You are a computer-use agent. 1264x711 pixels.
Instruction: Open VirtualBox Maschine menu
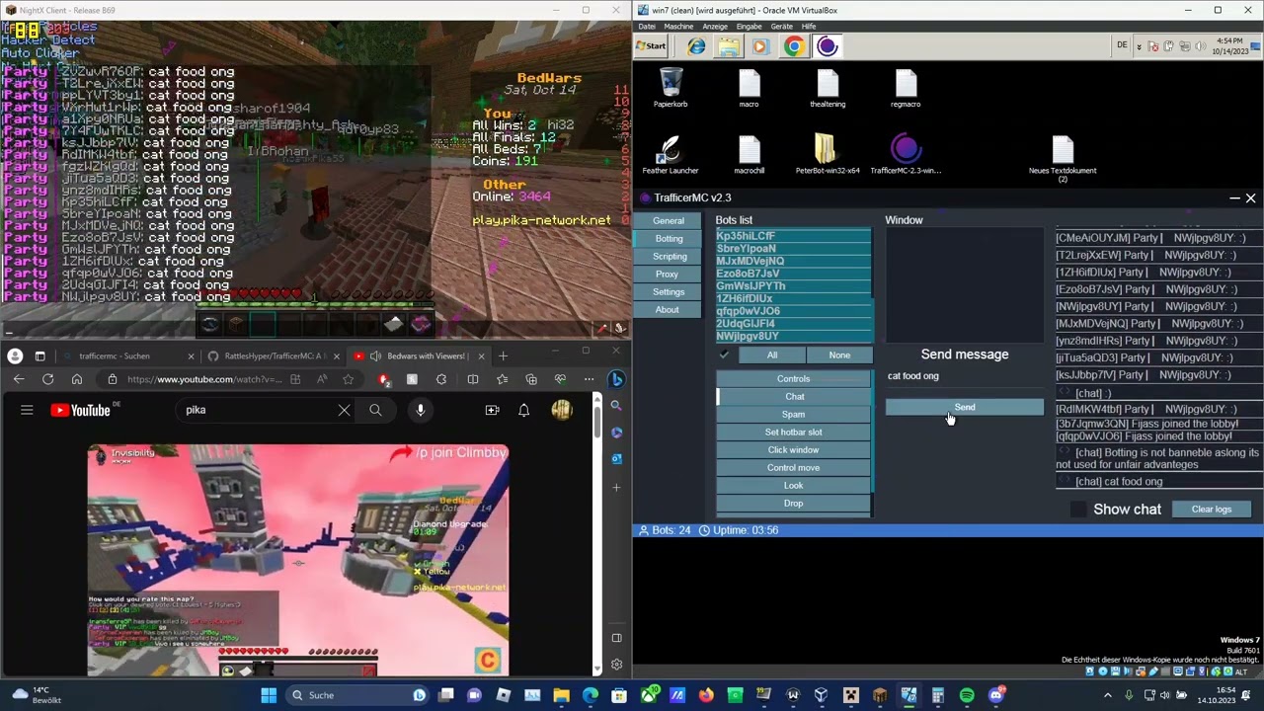[x=678, y=27]
